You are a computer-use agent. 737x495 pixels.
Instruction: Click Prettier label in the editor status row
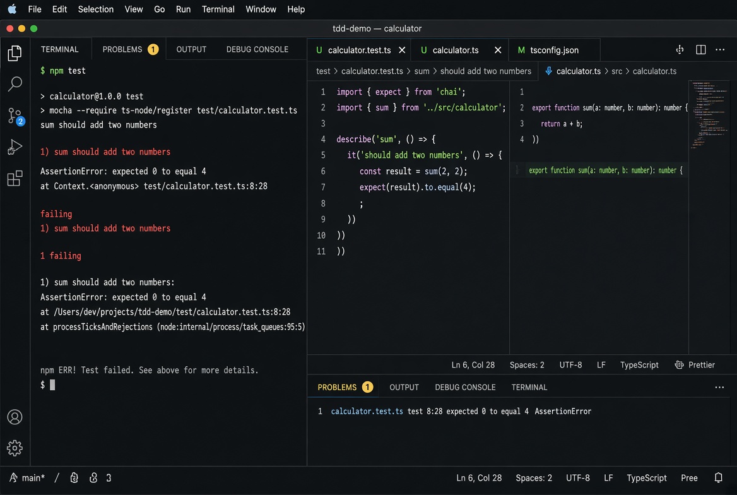pos(701,365)
